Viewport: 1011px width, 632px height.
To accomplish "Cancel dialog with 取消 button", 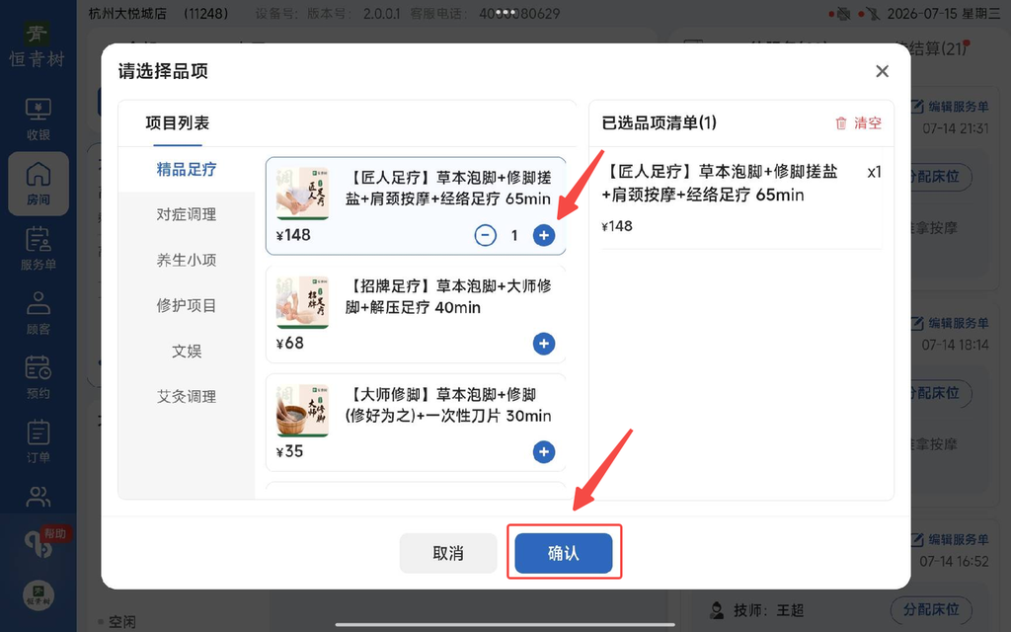I will pyautogui.click(x=448, y=553).
